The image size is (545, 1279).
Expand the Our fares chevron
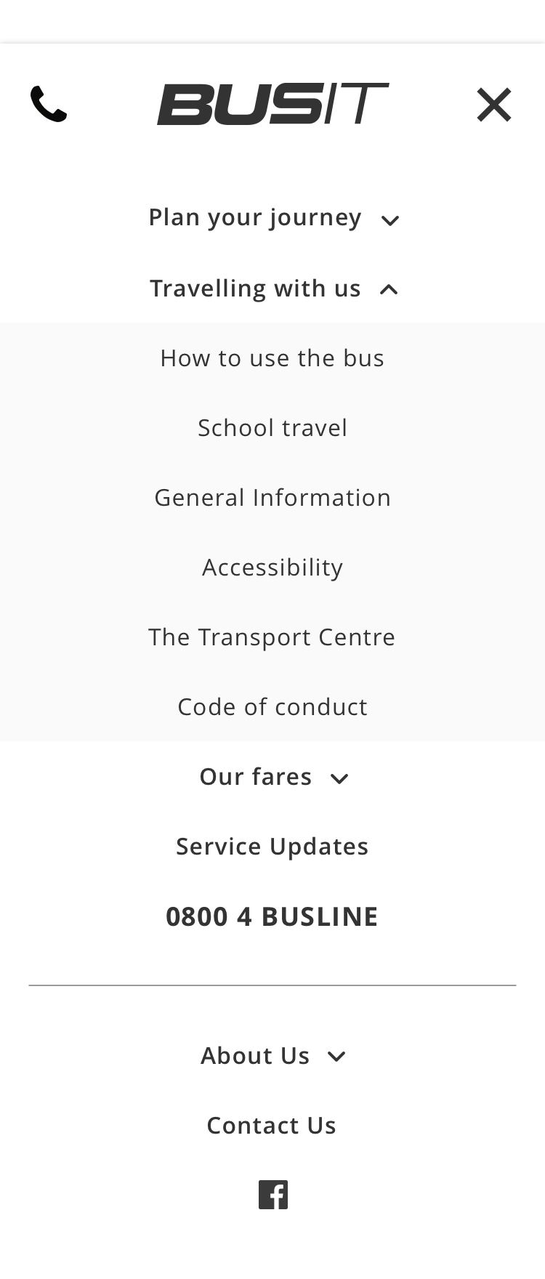tap(339, 778)
